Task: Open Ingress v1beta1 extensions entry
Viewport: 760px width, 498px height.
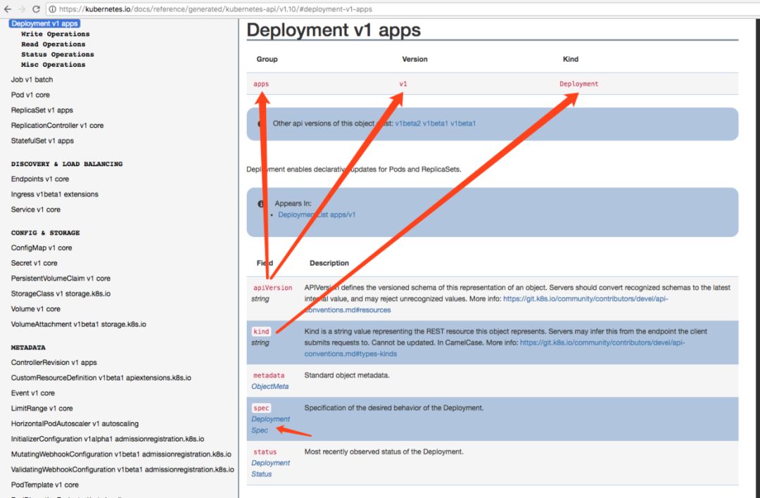Action: click(x=55, y=194)
